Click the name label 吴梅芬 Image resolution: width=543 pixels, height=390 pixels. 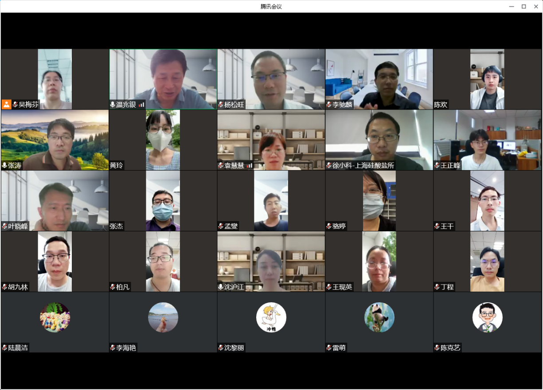28,105
